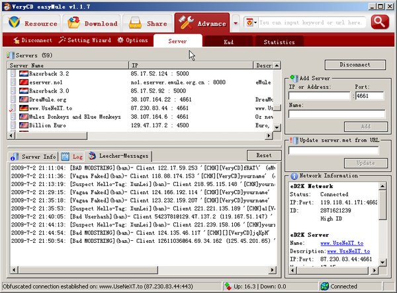Open the Log tab

click(72, 156)
